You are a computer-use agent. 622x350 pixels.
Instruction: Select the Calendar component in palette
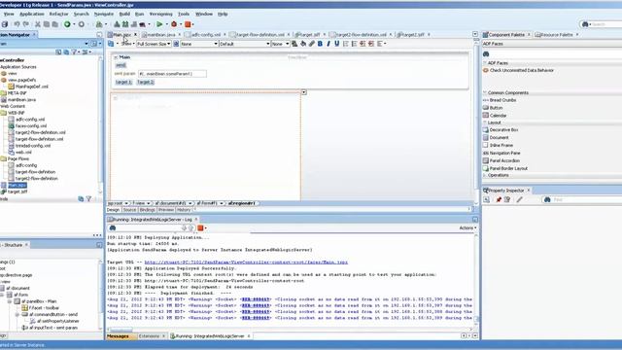click(x=495, y=116)
